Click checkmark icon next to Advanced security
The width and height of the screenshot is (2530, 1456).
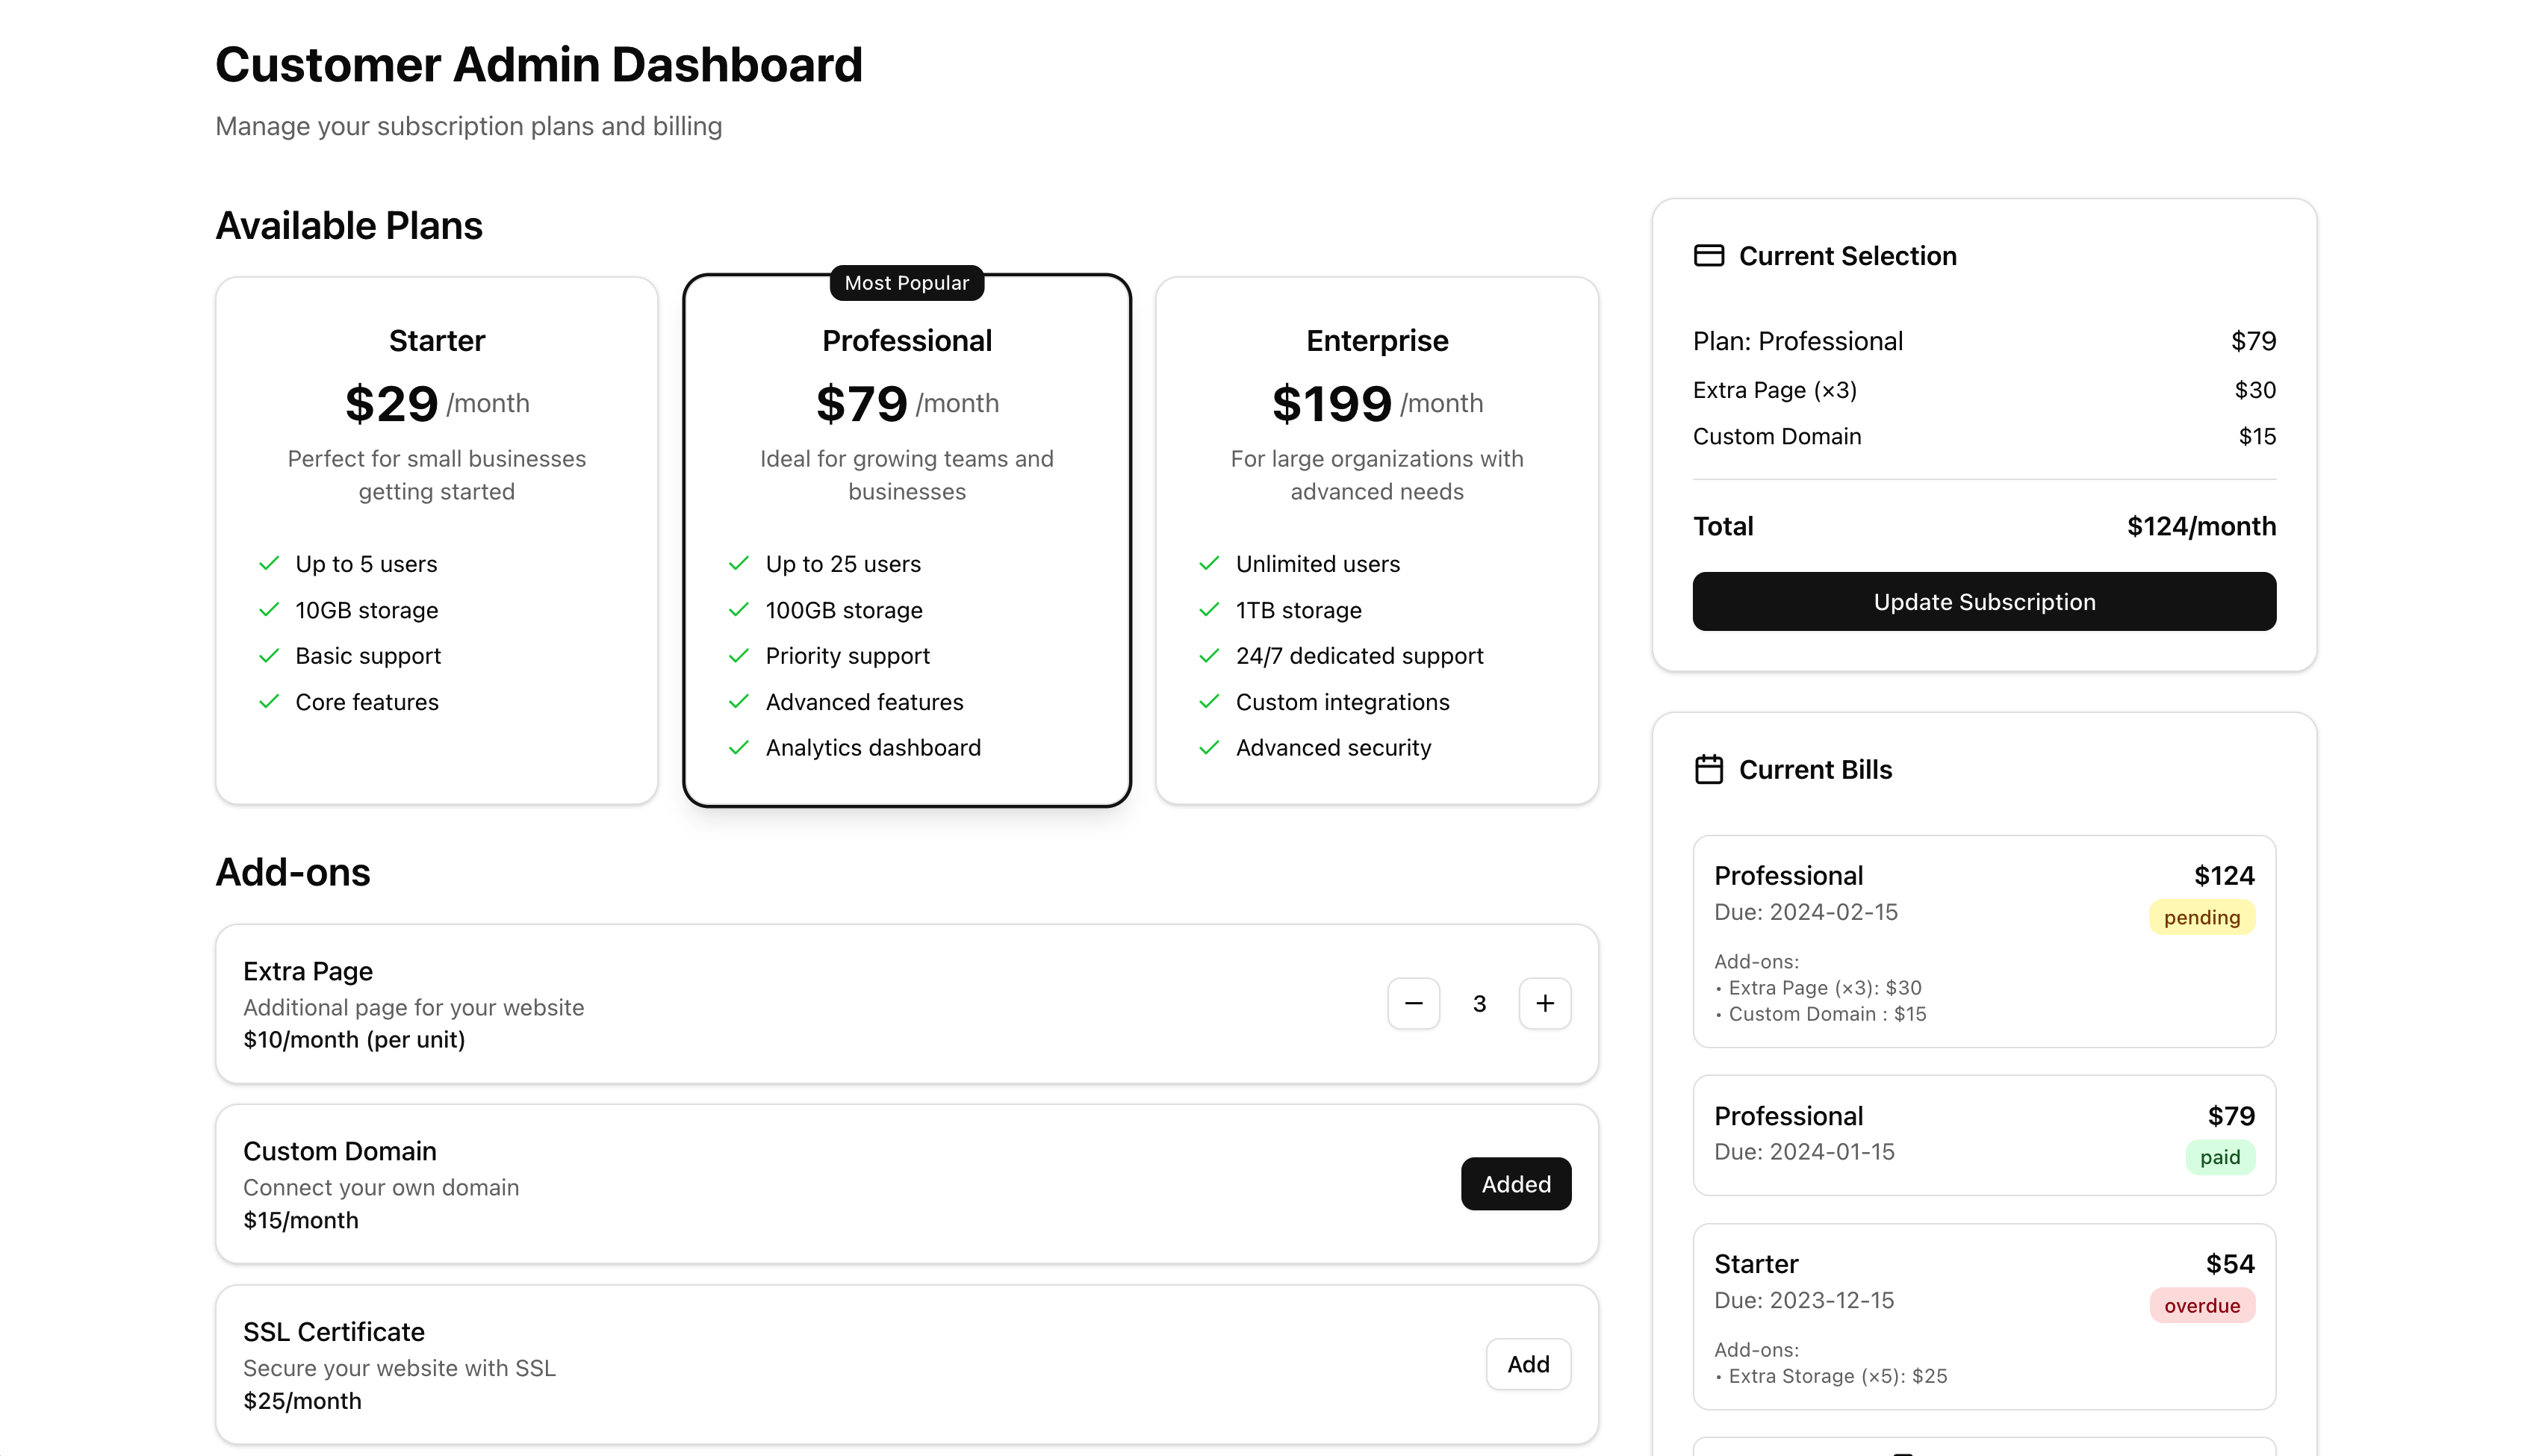click(1208, 748)
